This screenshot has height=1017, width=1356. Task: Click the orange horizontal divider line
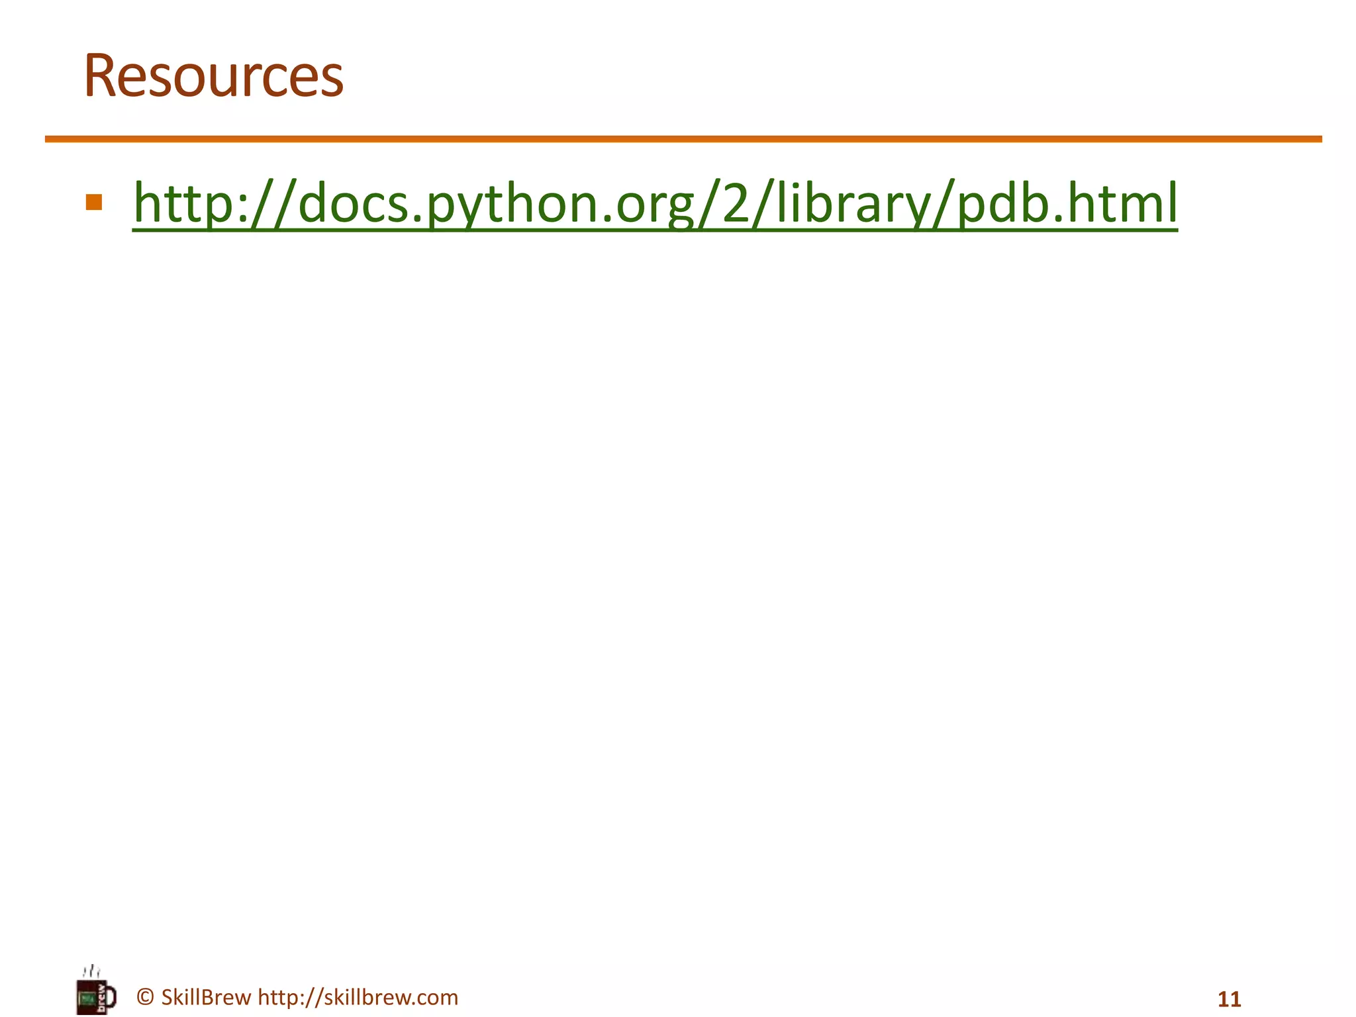(x=682, y=139)
